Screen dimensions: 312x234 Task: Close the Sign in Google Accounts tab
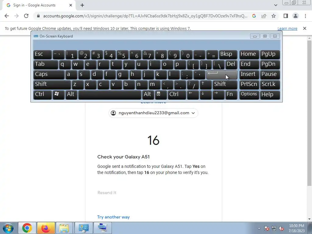pyautogui.click(x=71, y=5)
